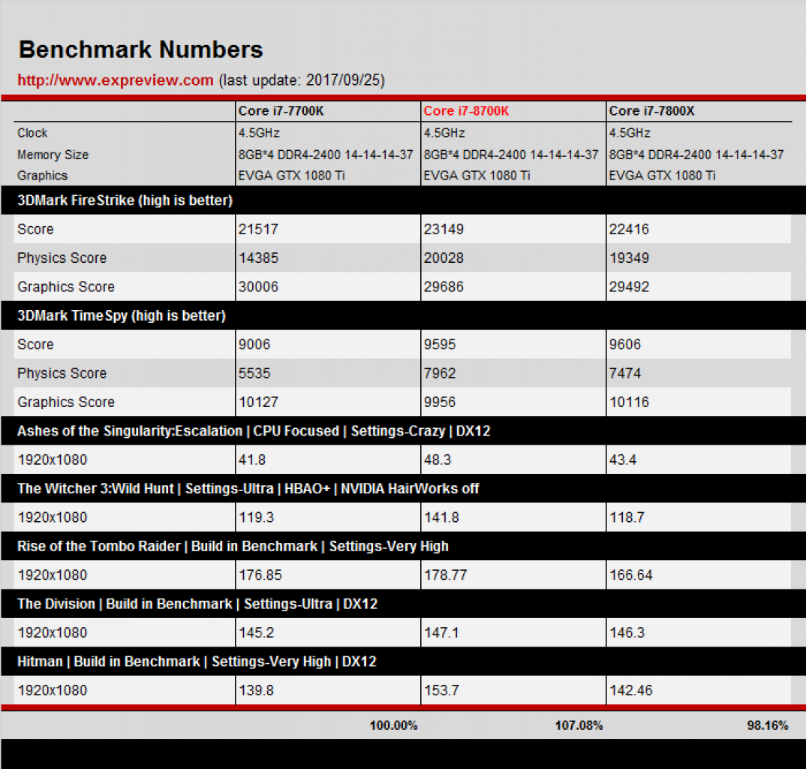The height and width of the screenshot is (769, 806).
Task: Click Graphics Score value 29686
Action: 444,287
